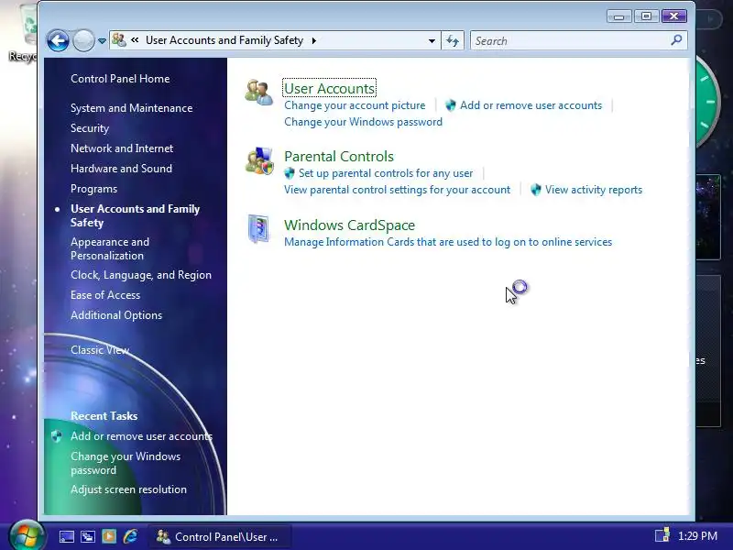The height and width of the screenshot is (550, 733).
Task: Select Network and Internet in sidebar
Action: pos(122,148)
